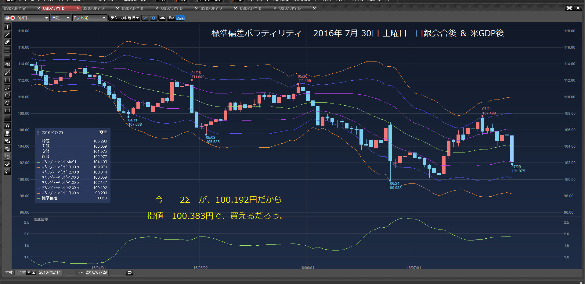Click the 本数 100 count field

coord(21,272)
